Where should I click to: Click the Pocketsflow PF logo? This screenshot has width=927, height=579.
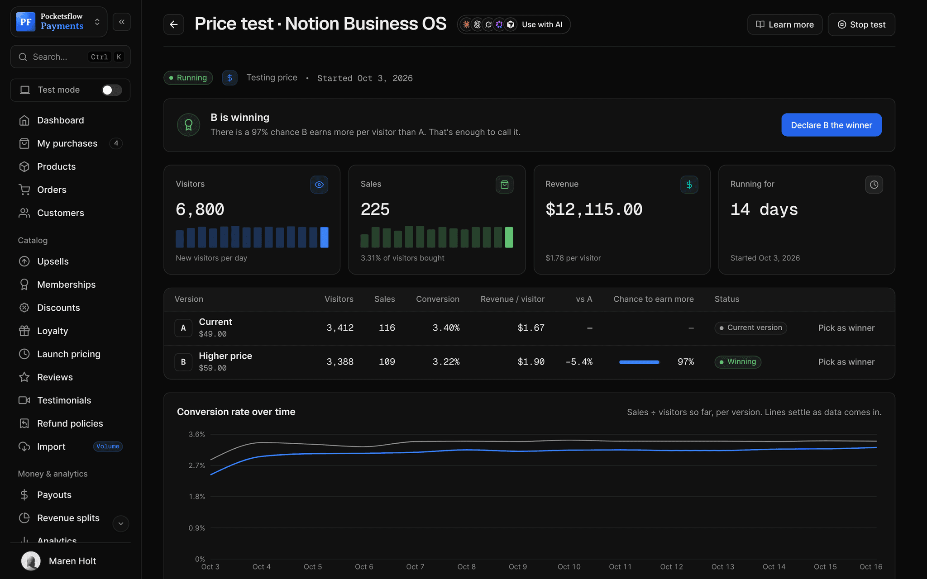tap(25, 22)
